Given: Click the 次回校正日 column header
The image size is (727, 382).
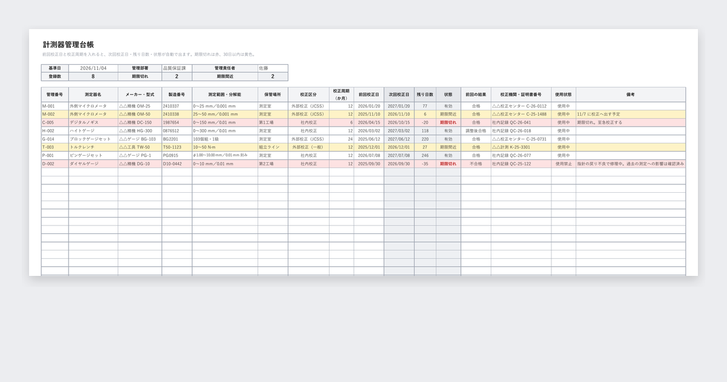Looking at the screenshot, I should [399, 95].
